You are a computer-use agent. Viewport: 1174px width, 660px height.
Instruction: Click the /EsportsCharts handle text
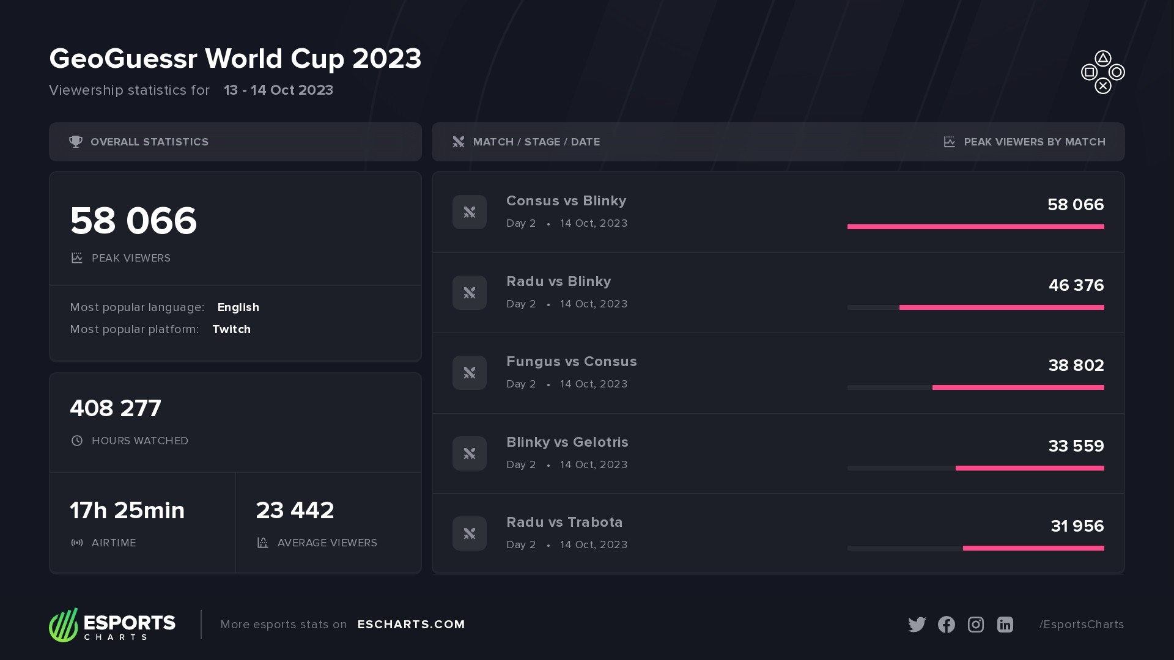[x=1082, y=625]
